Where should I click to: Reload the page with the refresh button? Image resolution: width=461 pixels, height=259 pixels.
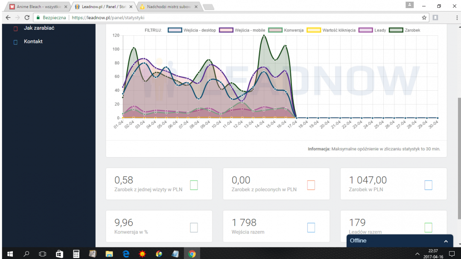tap(27, 17)
